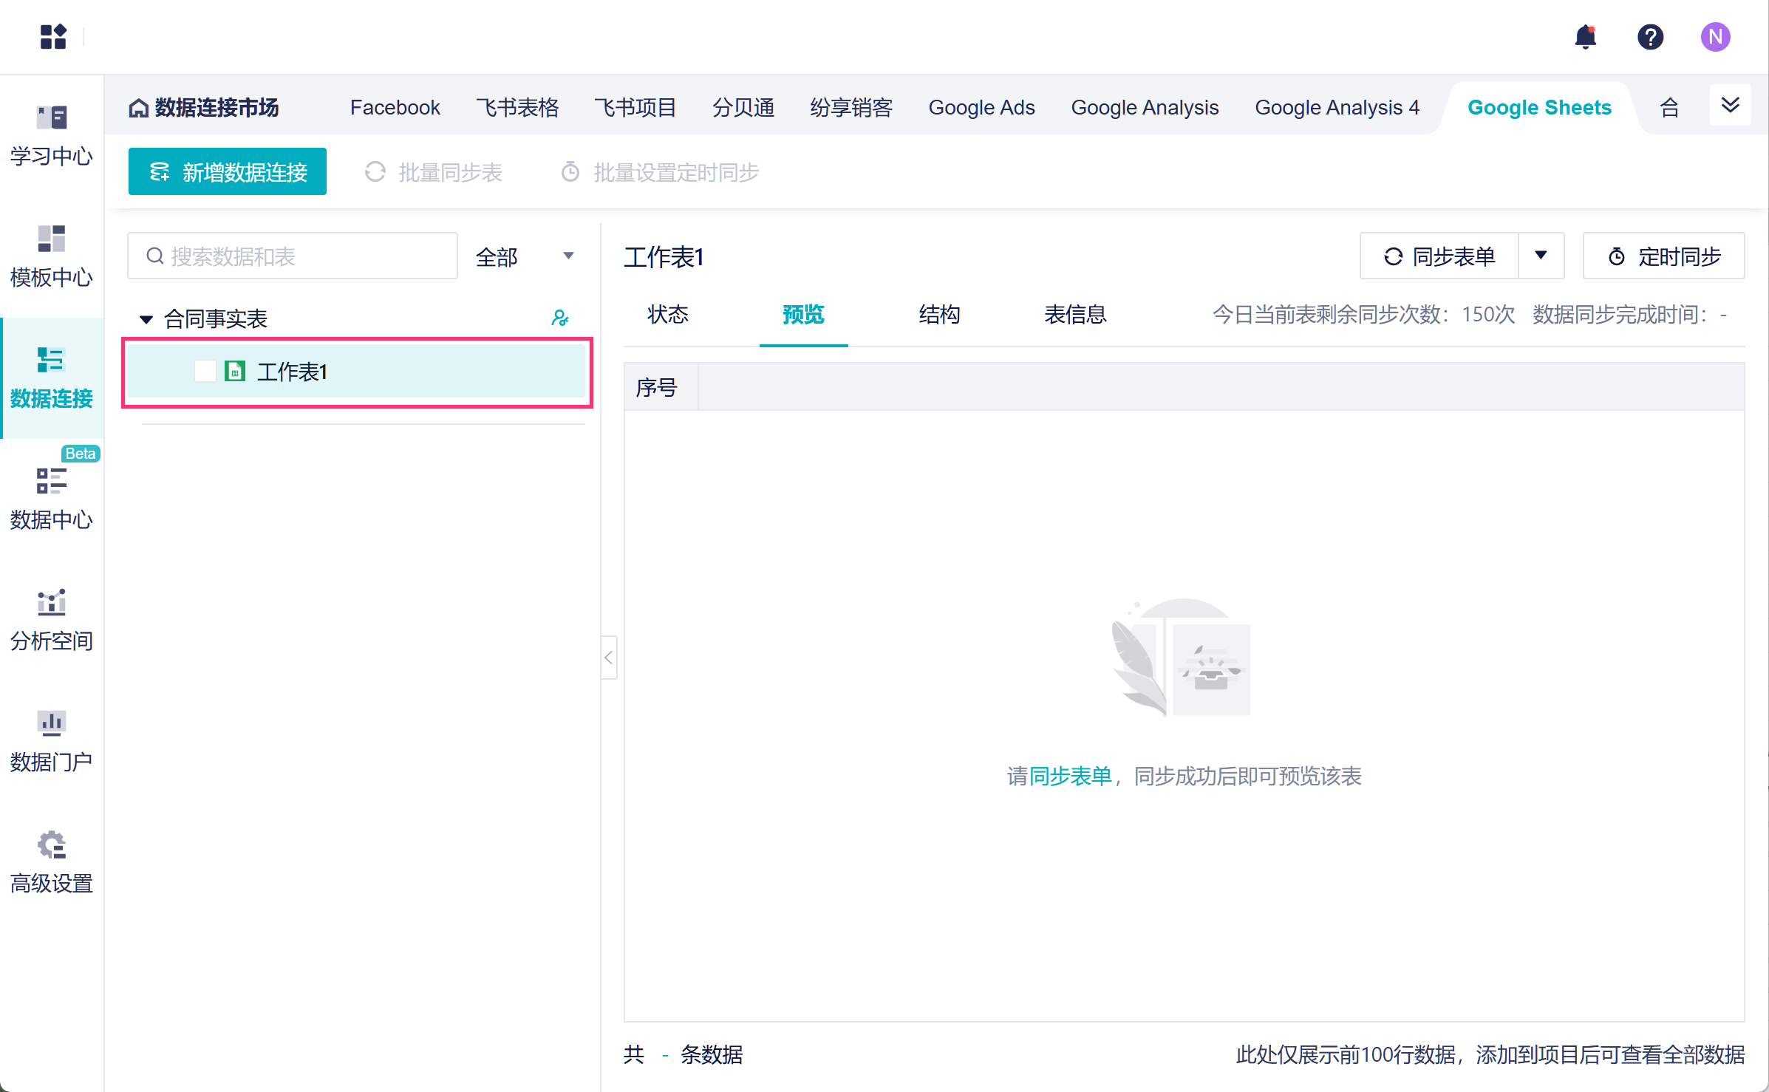Screen dimensions: 1769x1092
Task: Check the 工作表1 checkbox
Action: 205,371
